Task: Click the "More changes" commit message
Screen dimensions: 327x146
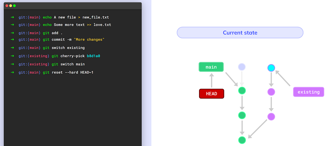Action: (x=89, y=39)
